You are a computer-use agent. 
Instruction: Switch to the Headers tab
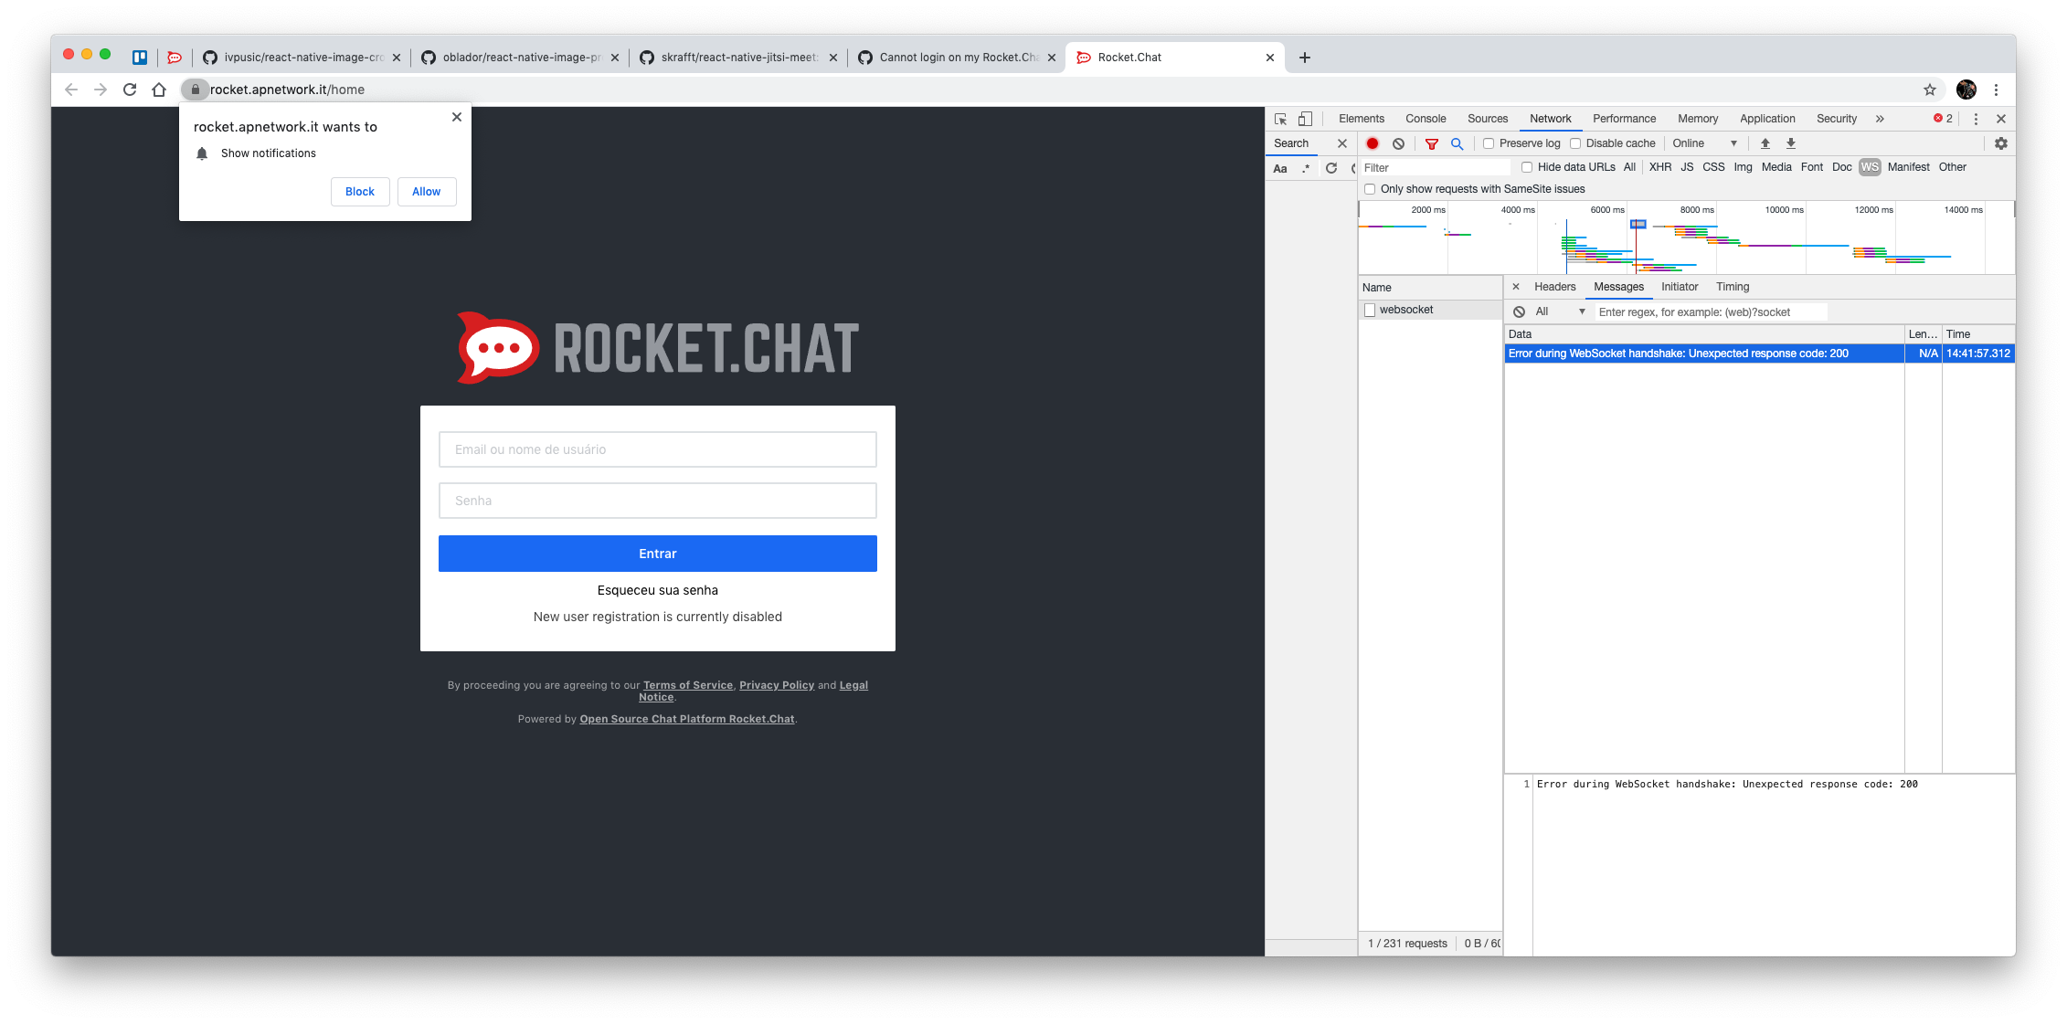[1553, 287]
